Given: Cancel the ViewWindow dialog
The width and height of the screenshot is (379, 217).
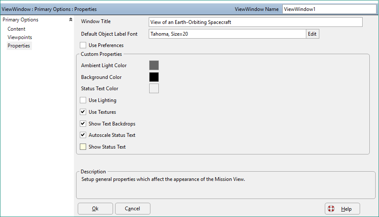Looking at the screenshot, I should pos(133,209).
